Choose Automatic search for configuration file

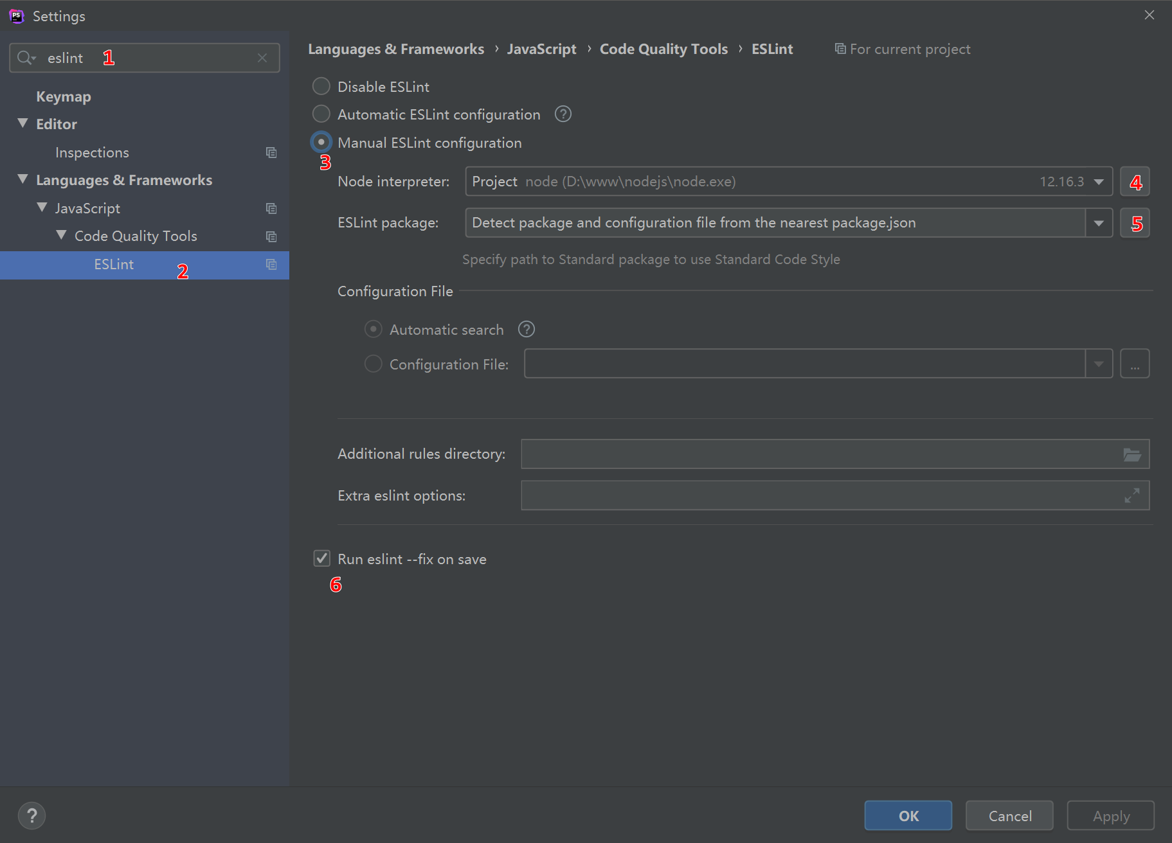coord(374,330)
